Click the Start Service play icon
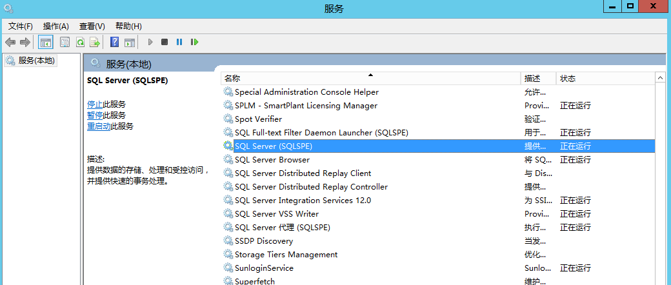Viewport: 671px width, 285px height. tap(150, 42)
